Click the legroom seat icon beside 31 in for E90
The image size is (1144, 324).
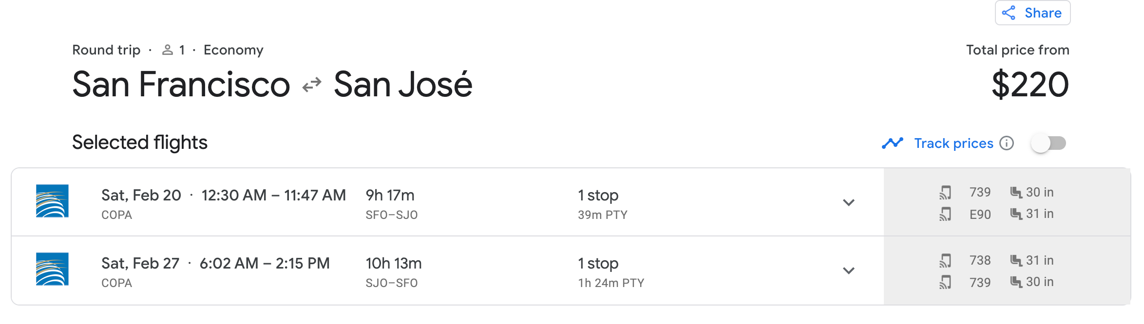click(x=1016, y=214)
